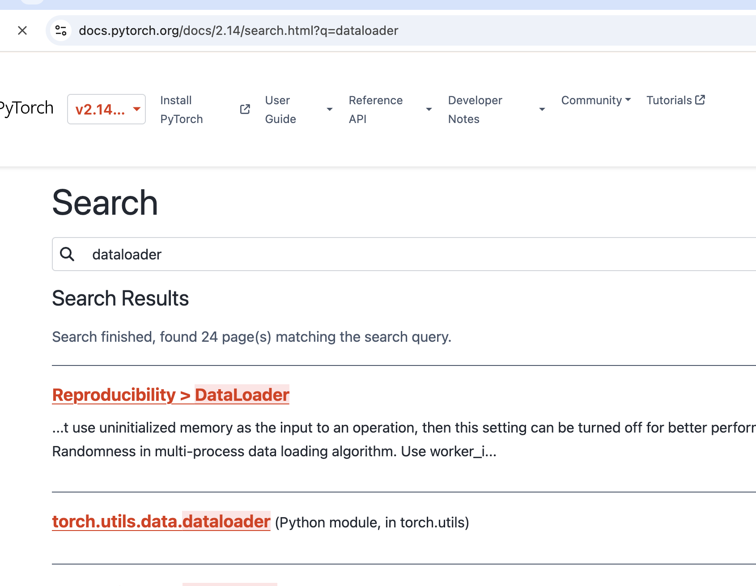Image resolution: width=756 pixels, height=586 pixels.
Task: Expand the Reference API dropdown arrow
Action: (429, 109)
